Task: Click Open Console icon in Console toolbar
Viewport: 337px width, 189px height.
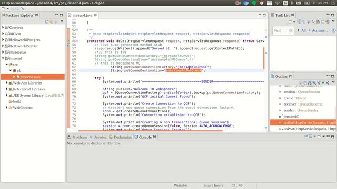Action: pyautogui.click(x=320, y=136)
